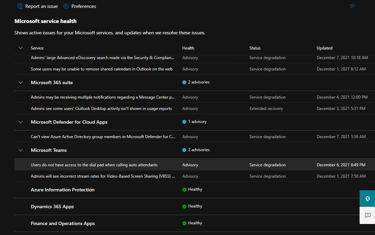This screenshot has height=235, width=375.
Task: Open Preferences via the gear icon
Action: (66, 6)
